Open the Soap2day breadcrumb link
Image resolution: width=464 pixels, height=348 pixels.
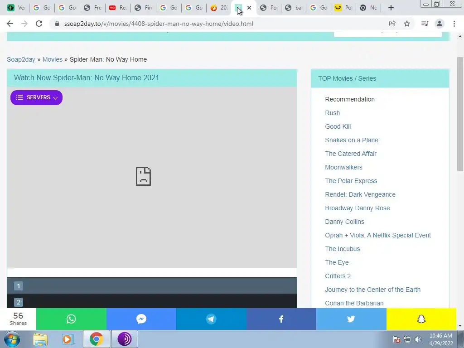pos(21,59)
